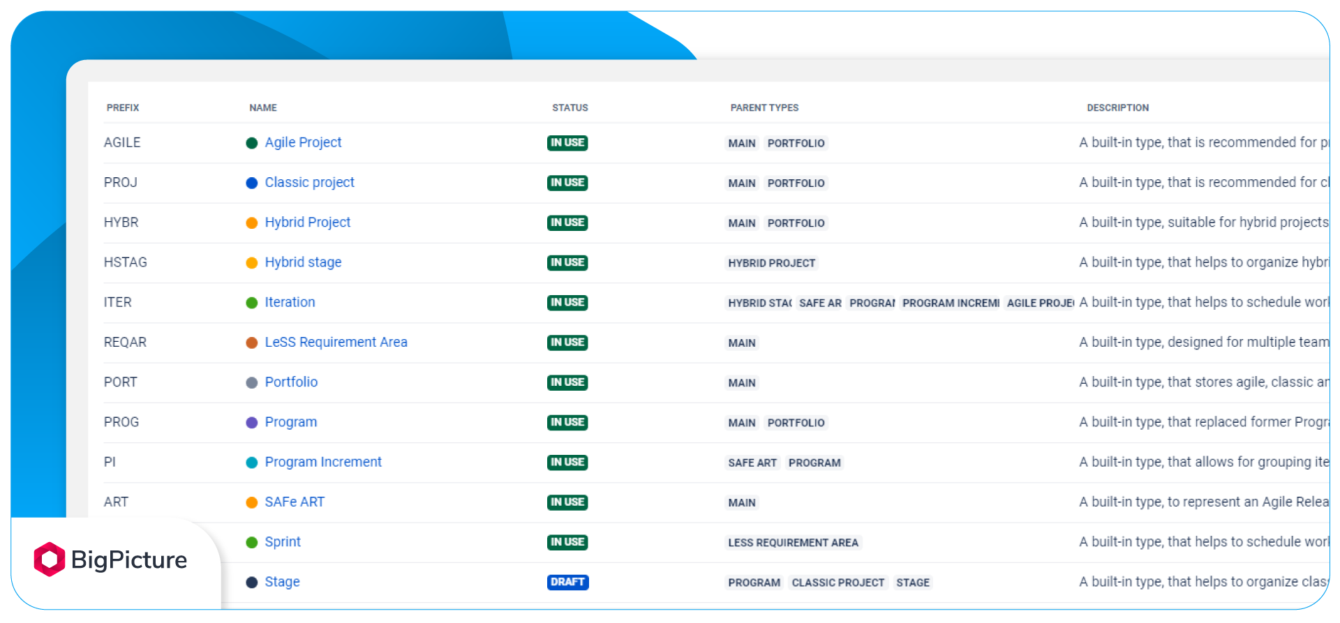Click the dark navy dot beside Stage
Screen dimensions: 1340x623
point(252,583)
